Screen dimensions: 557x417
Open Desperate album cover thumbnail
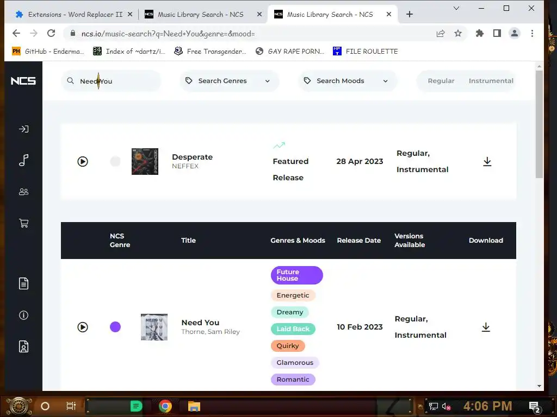145,162
